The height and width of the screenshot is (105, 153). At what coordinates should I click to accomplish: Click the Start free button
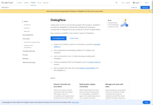145,7
